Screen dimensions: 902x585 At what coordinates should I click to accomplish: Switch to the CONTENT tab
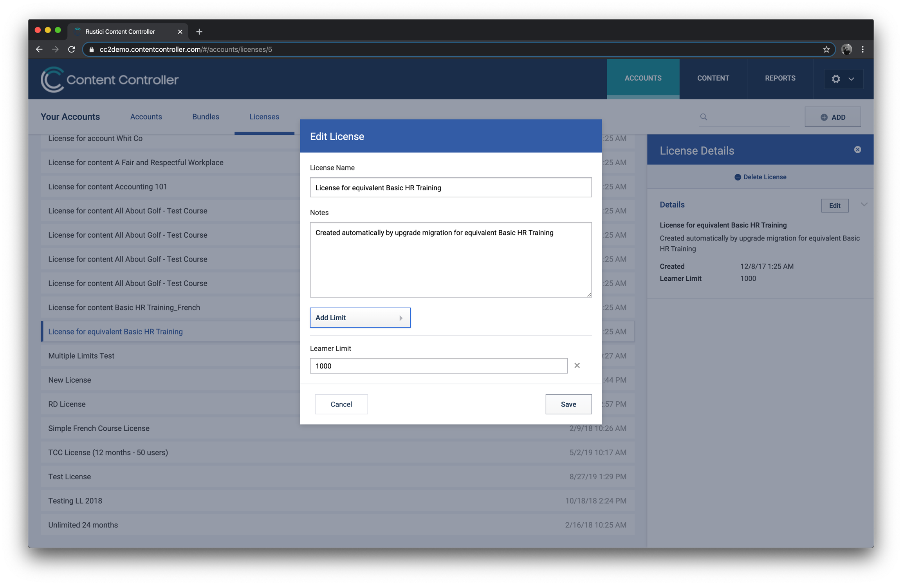tap(713, 78)
